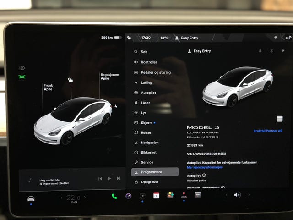
Task: Tap the 22 593 km odometer text
Action: pyautogui.click(x=195, y=145)
